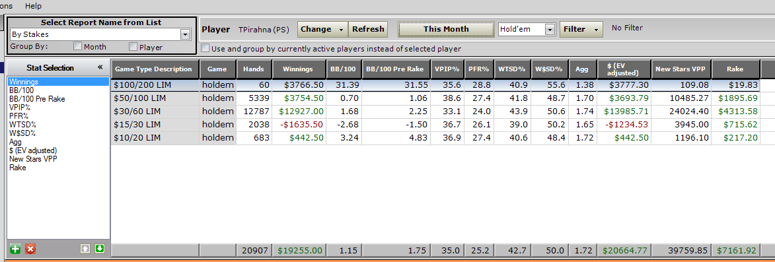Click the Rake column header
The image size is (775, 262).
[735, 69]
